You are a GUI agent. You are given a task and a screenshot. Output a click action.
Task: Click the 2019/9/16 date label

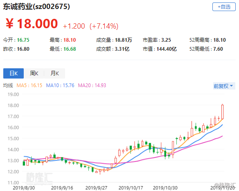tap(62, 188)
